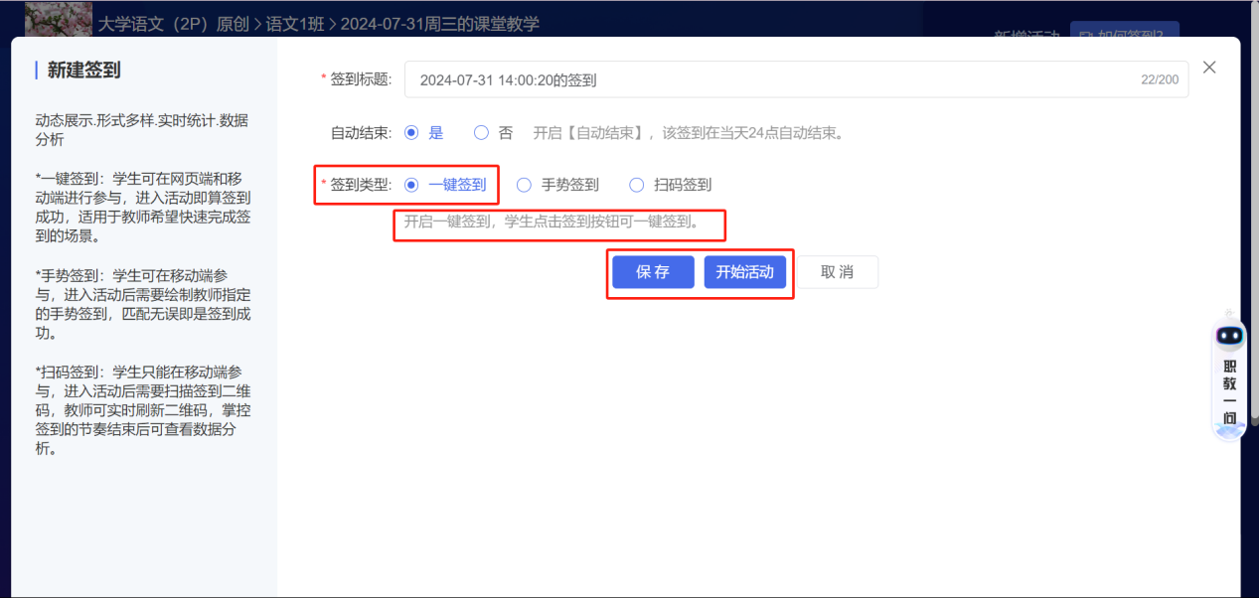Choose the 手势签到 radio button
The height and width of the screenshot is (598, 1259).
click(525, 185)
